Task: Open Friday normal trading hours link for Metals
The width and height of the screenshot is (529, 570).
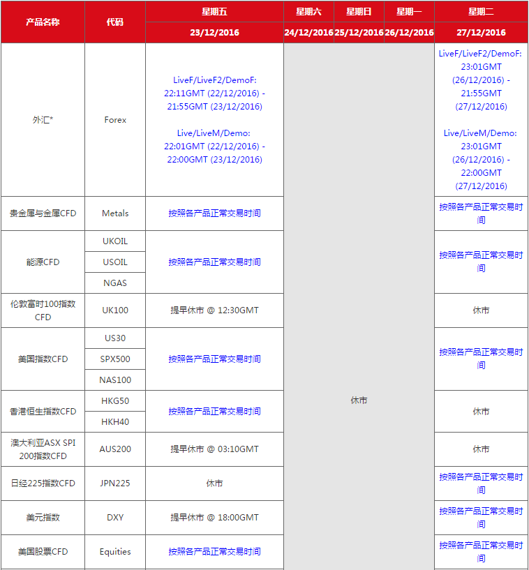Action: point(214,213)
